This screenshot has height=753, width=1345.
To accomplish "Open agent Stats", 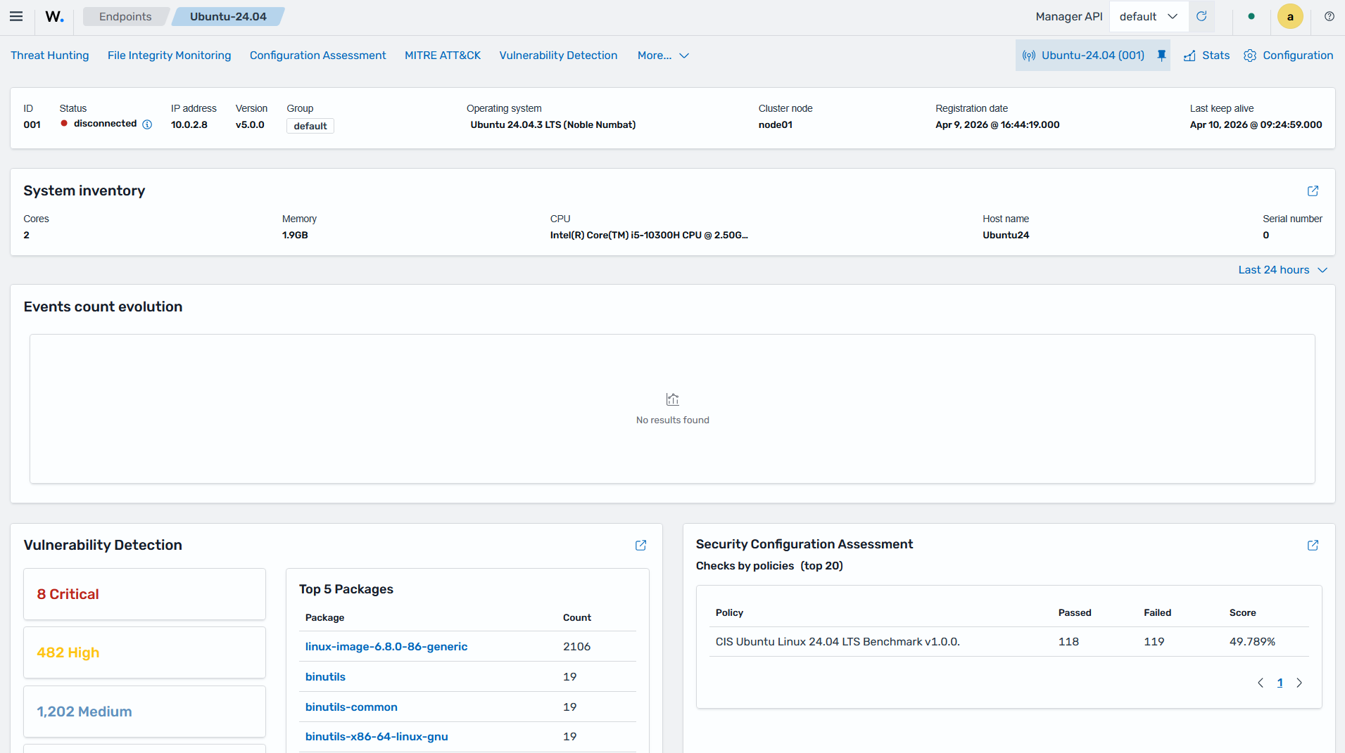I will [1206, 56].
